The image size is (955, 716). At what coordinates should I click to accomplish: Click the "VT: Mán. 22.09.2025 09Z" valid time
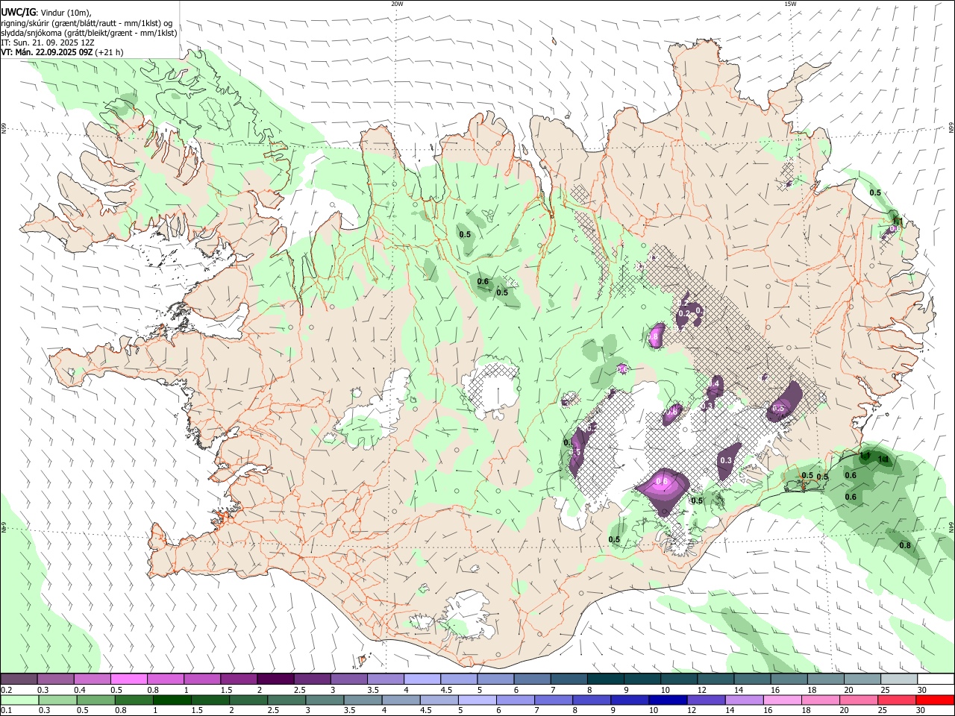(x=47, y=52)
